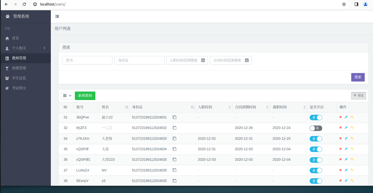Viewport: 373px width, 193px height.
Task: Click the purple 搜索 button
Action: [358, 77]
